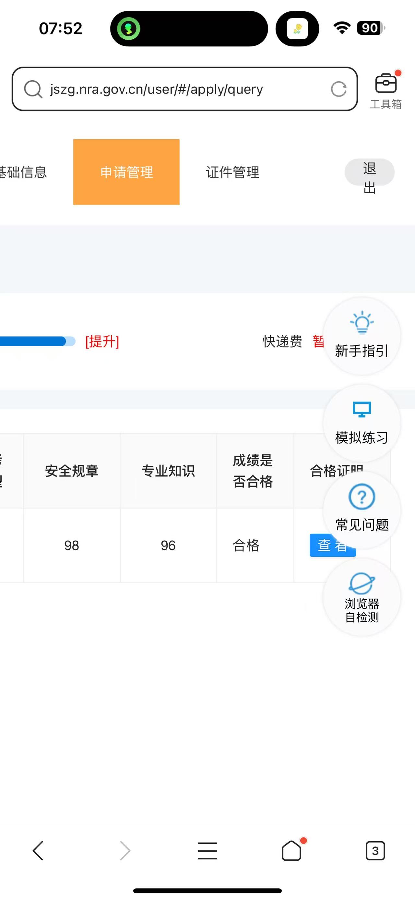Image resolution: width=415 pixels, height=901 pixels.
Task: Tap the reload icon in address bar
Action: [x=338, y=89]
